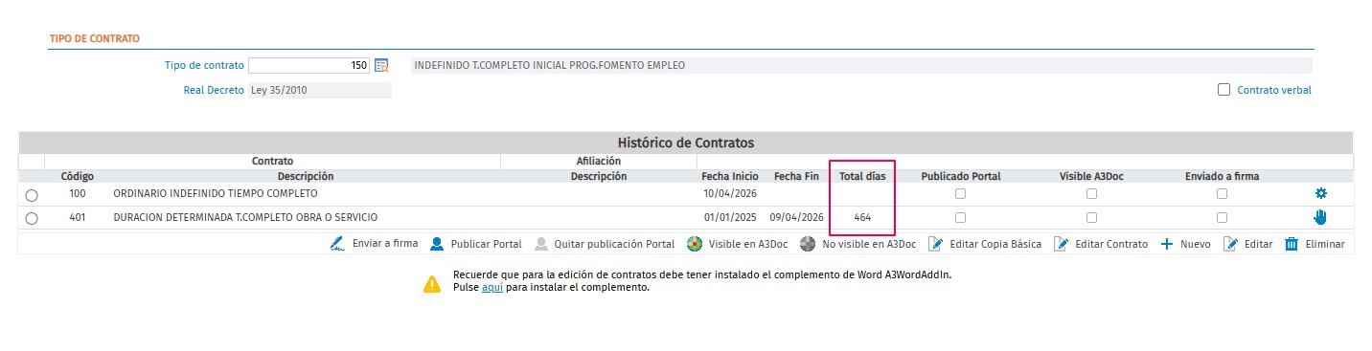Click the code 100 cell

click(x=78, y=193)
